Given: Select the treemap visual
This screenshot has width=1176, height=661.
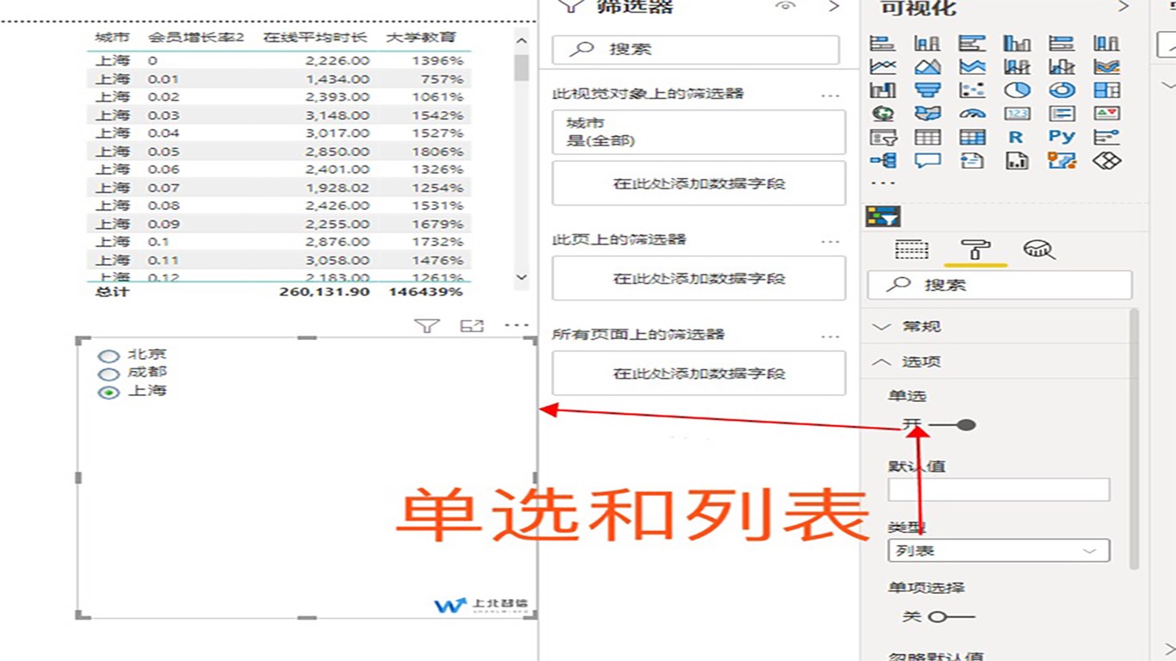Looking at the screenshot, I should pyautogui.click(x=1106, y=90).
